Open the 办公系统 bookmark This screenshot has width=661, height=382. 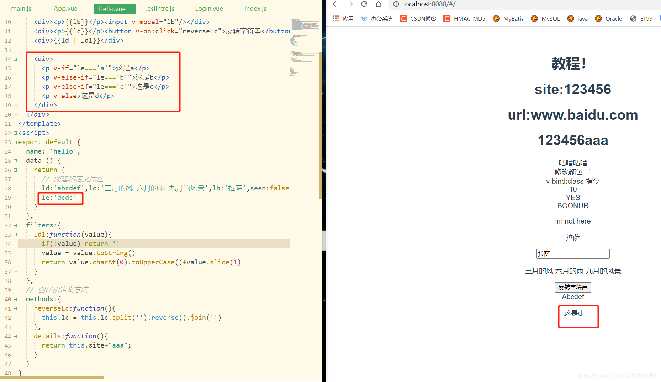[377, 18]
